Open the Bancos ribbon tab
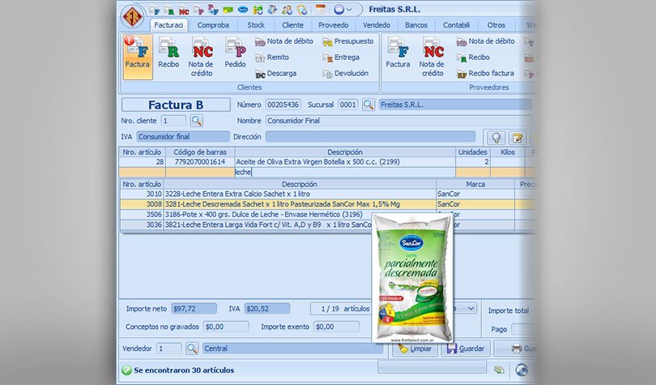 click(415, 25)
